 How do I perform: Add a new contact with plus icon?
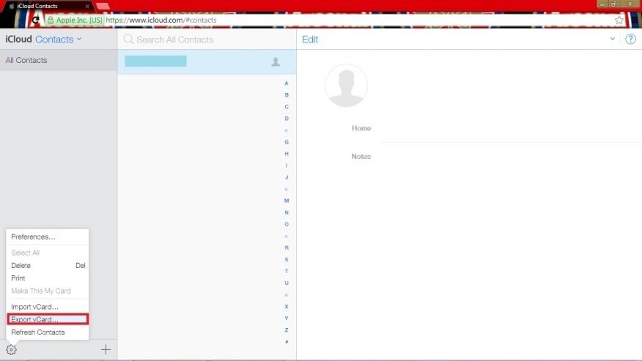(106, 349)
